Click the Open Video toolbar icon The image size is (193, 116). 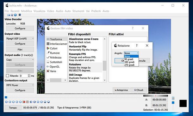[x=9, y=15]
